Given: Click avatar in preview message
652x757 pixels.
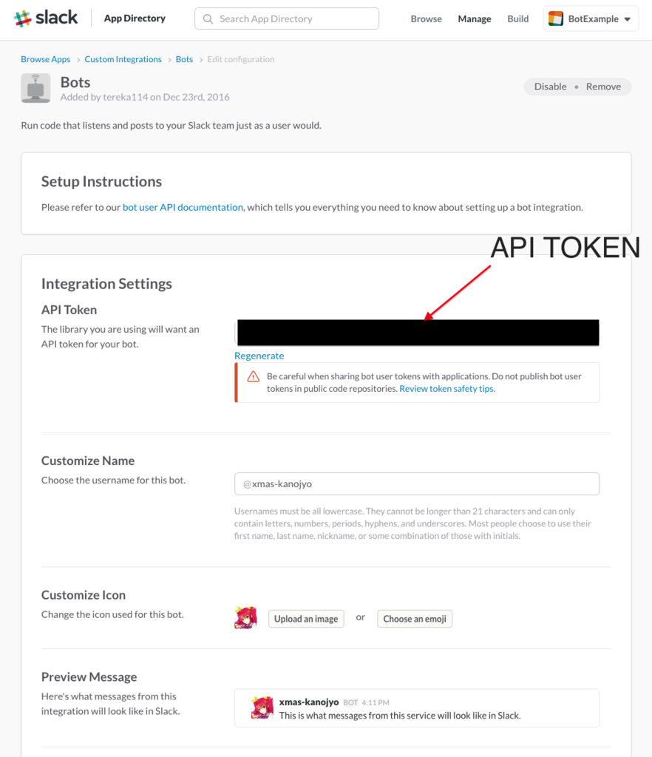Looking at the screenshot, I should (262, 708).
